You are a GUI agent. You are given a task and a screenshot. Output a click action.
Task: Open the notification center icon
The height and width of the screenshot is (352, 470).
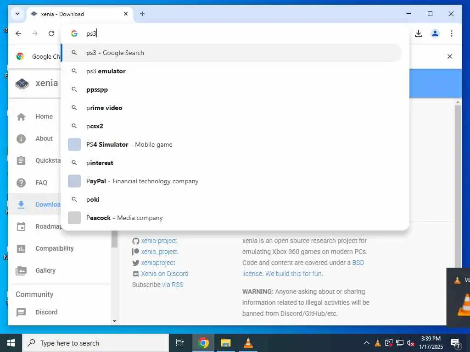(x=456, y=343)
